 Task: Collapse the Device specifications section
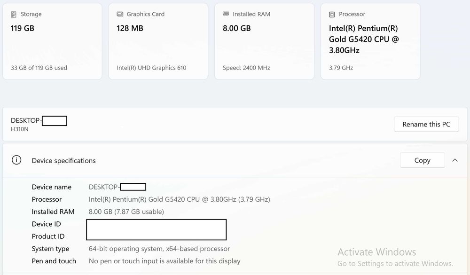point(455,160)
